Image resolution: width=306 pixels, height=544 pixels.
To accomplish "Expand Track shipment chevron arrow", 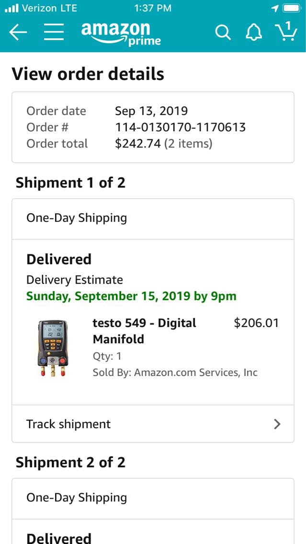I will point(277,424).
